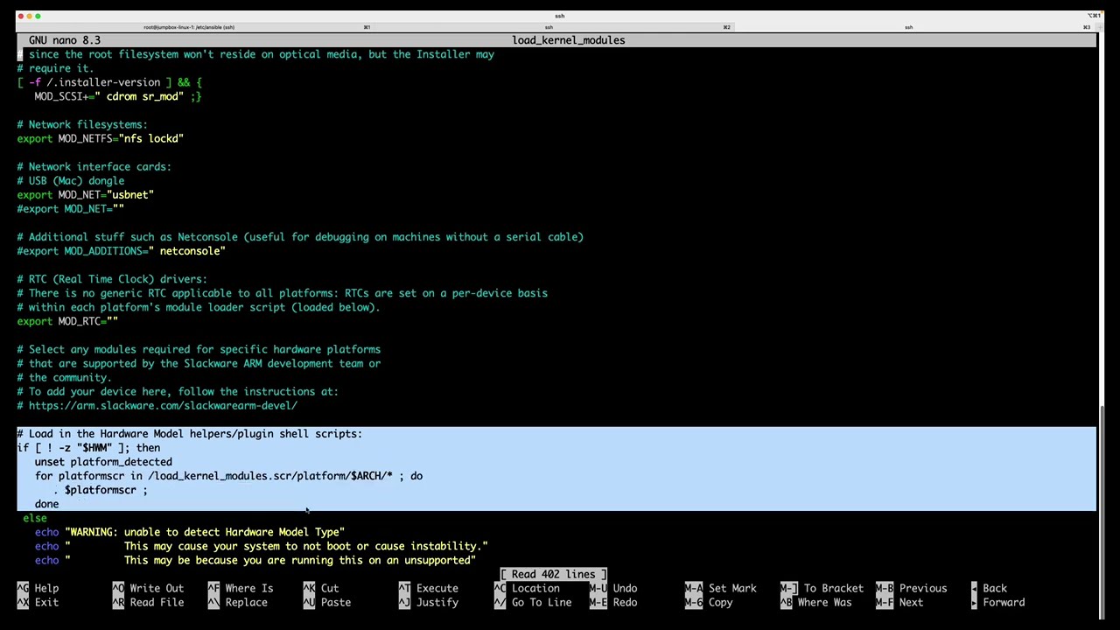The width and height of the screenshot is (1120, 630).
Task: Click the Go To Line shortcut label
Action: click(542, 602)
